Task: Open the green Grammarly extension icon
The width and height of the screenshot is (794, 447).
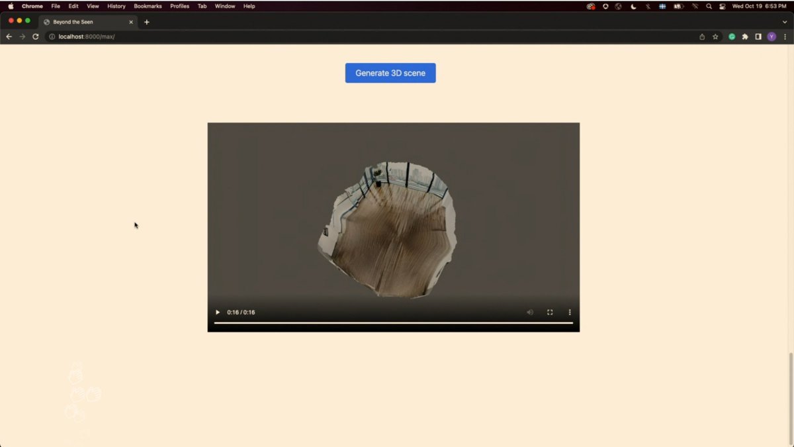Action: [x=732, y=36]
